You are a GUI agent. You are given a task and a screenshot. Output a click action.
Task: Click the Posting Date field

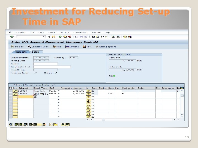pos(41,61)
